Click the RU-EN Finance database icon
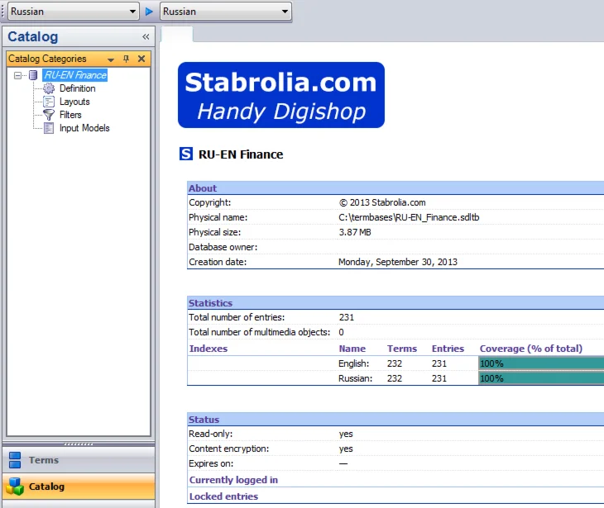Image resolution: width=604 pixels, height=508 pixels. (x=33, y=75)
